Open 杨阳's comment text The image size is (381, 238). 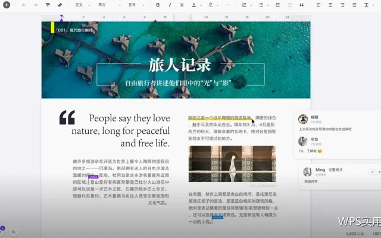[325, 129]
